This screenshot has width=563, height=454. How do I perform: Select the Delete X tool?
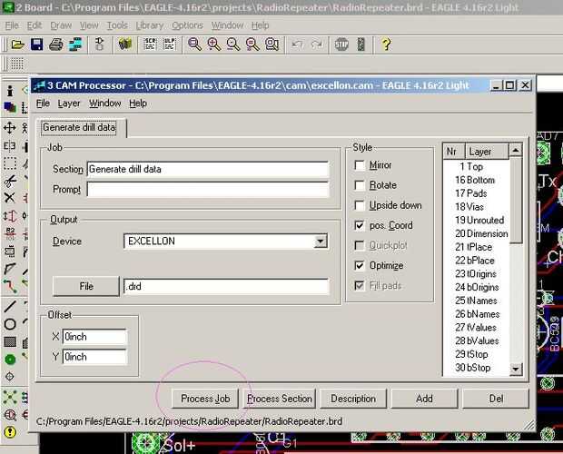pyautogui.click(x=10, y=198)
